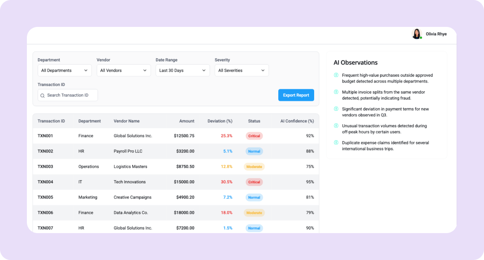Open Olivia Rhye's profile avatar

(x=417, y=34)
